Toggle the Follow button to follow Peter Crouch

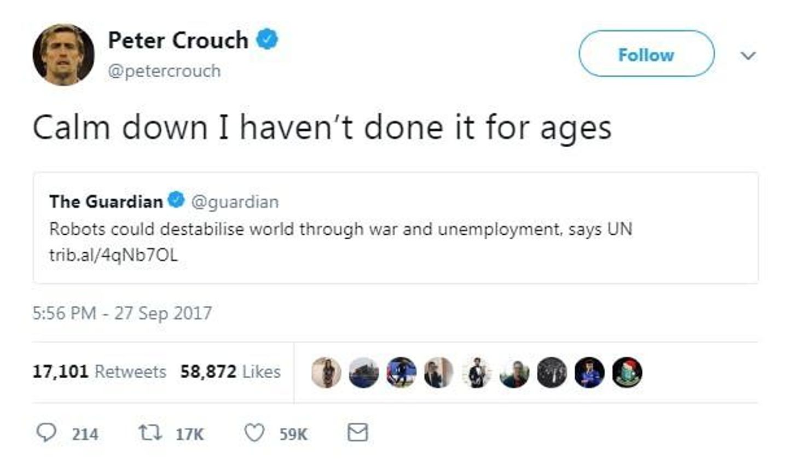coord(646,54)
